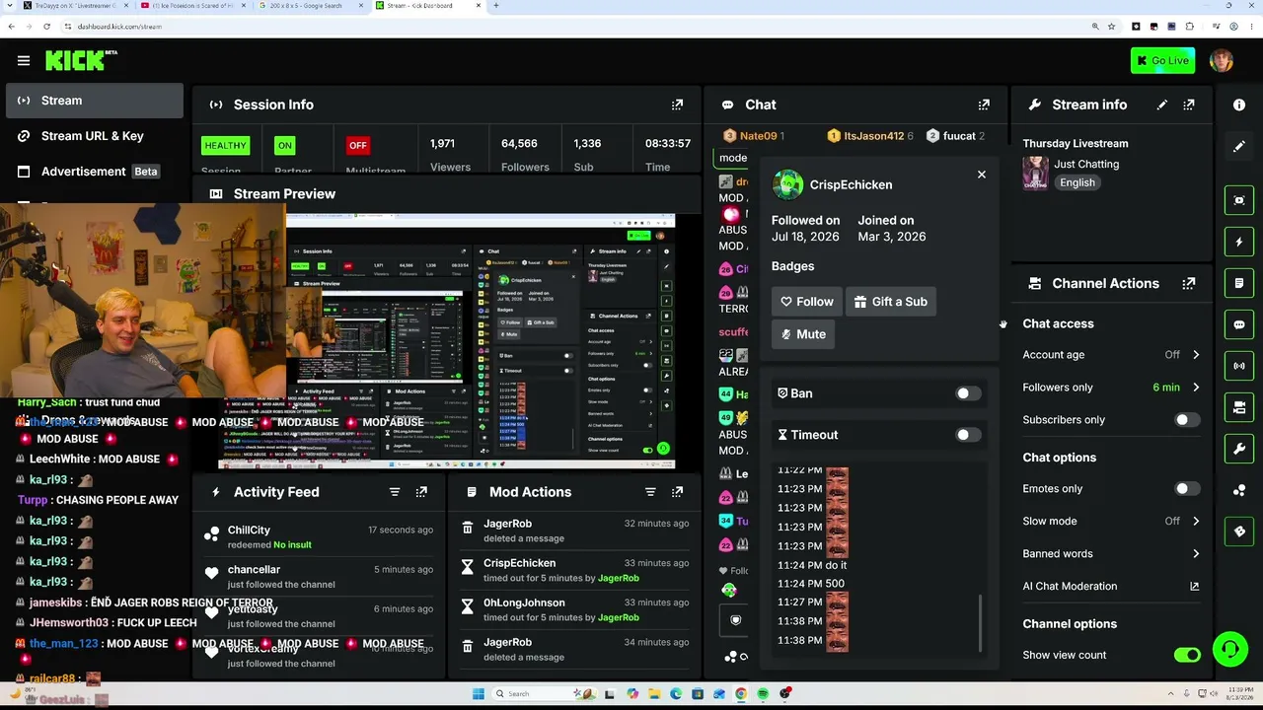Click the user message history scrollbar
Viewport: 1263px width, 710px height.
(980, 622)
